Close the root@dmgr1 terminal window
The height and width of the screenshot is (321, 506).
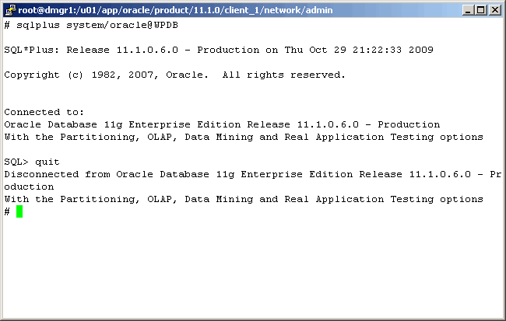[494, 9]
